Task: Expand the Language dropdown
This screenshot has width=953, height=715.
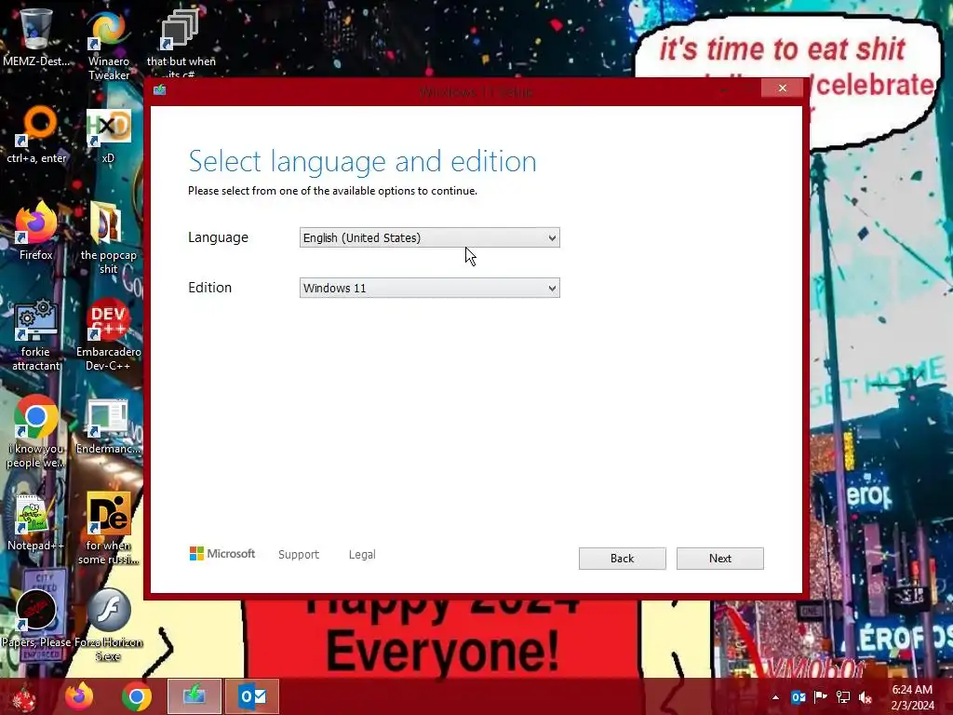Action: pyautogui.click(x=430, y=237)
